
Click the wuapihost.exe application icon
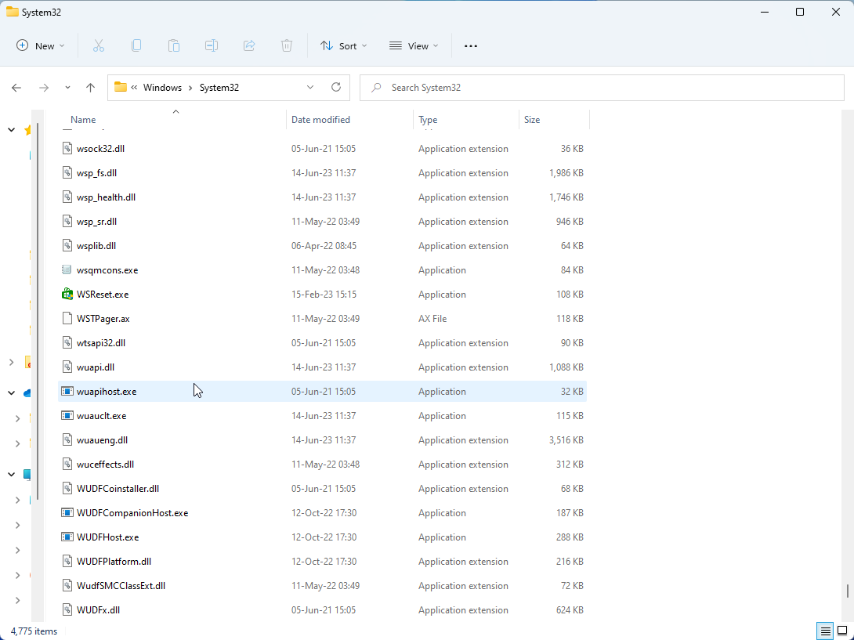67,391
